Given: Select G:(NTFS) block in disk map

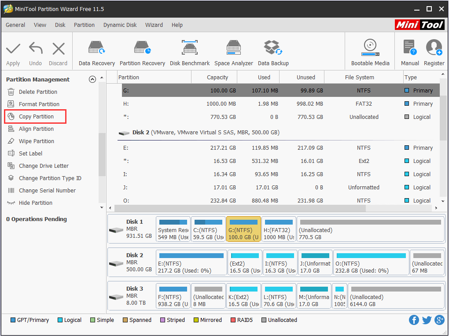Looking at the screenshot, I should tap(243, 229).
